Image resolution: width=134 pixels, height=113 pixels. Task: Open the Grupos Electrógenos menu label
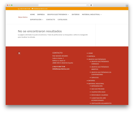tap(57, 14)
